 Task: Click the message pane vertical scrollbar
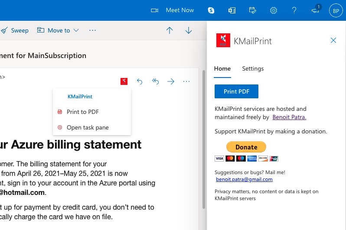(204, 139)
